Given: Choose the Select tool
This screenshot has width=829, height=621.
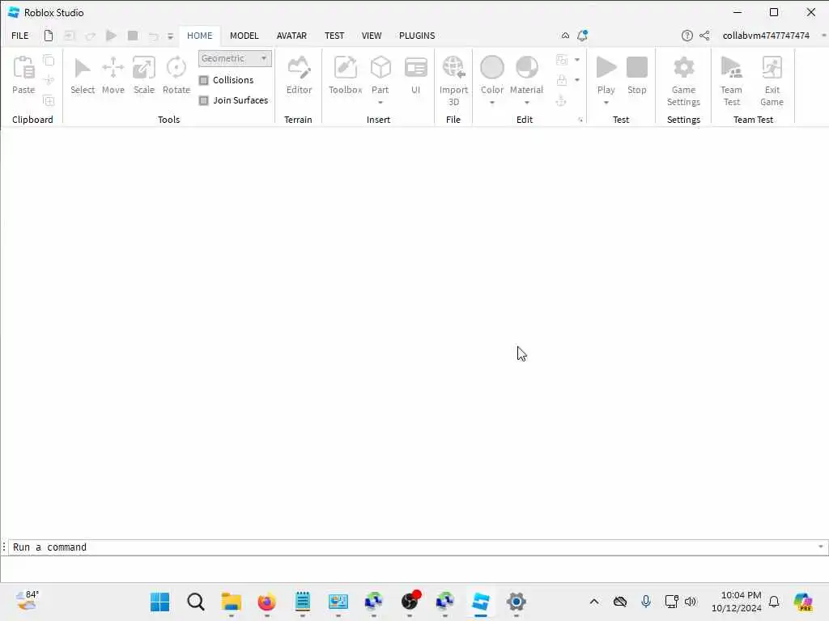Looking at the screenshot, I should (83, 75).
